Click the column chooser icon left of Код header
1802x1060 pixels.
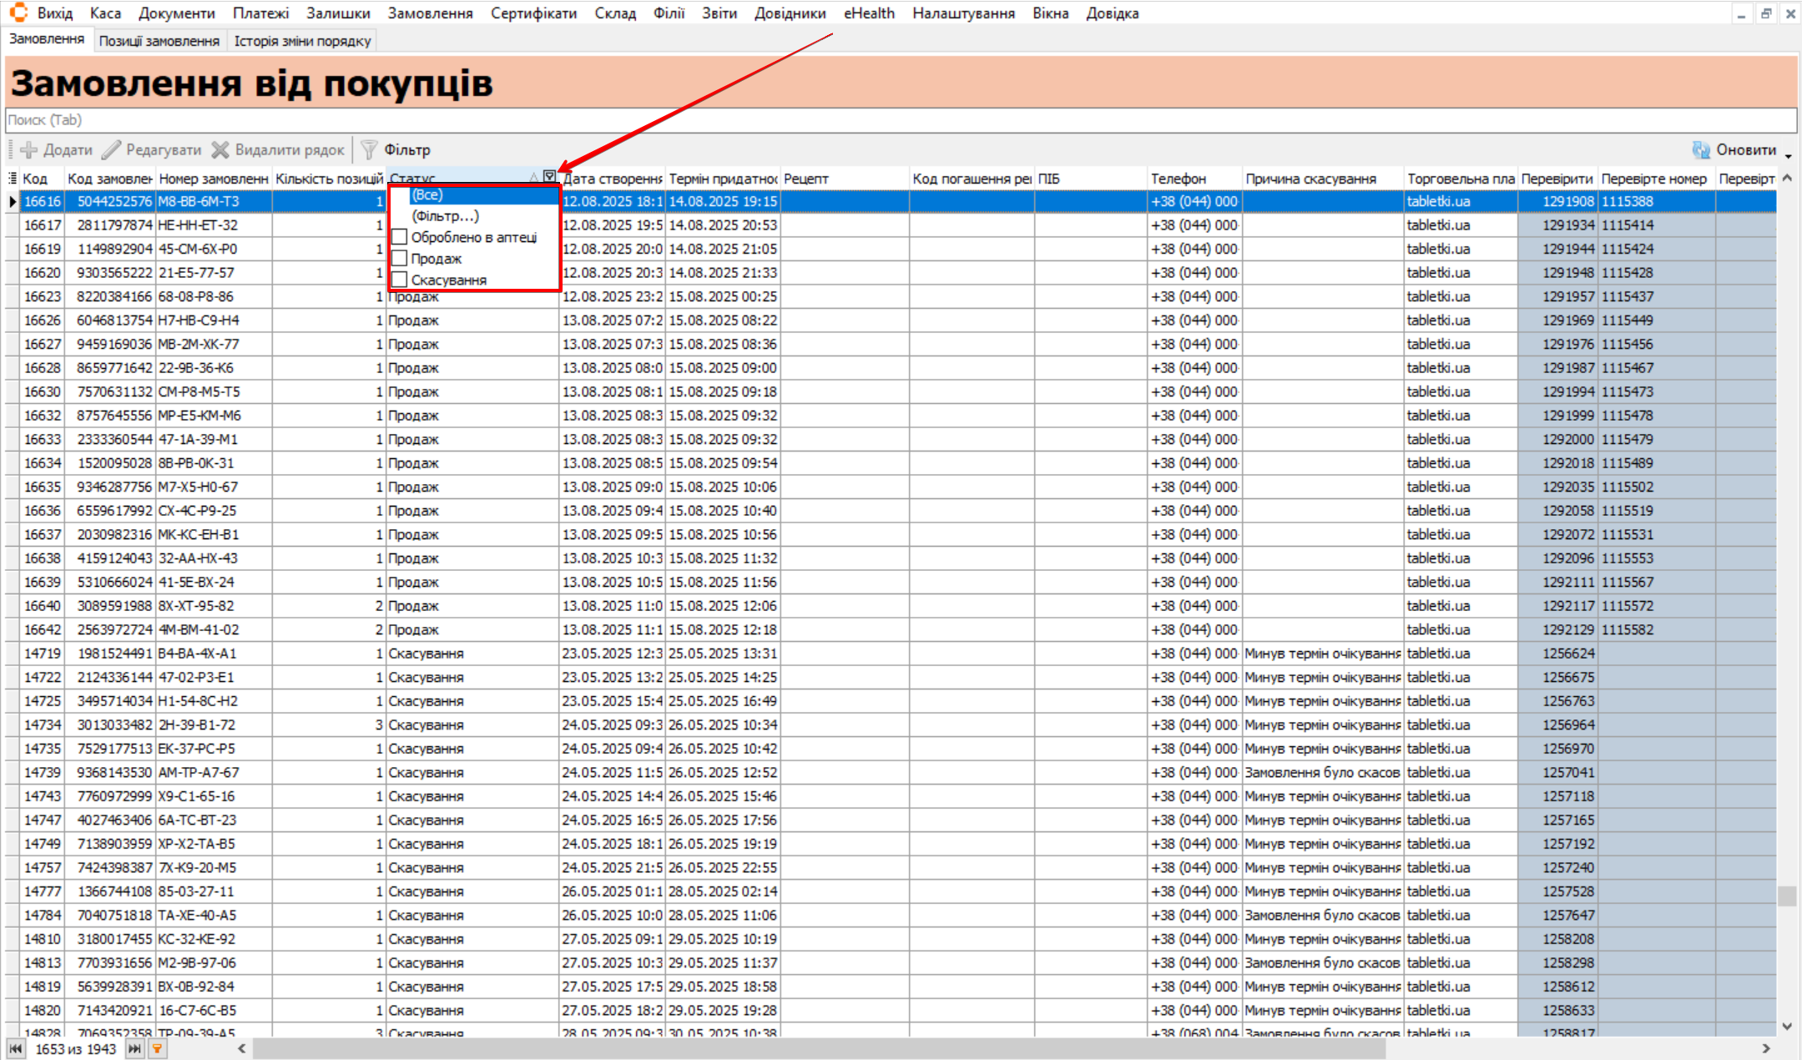13,179
